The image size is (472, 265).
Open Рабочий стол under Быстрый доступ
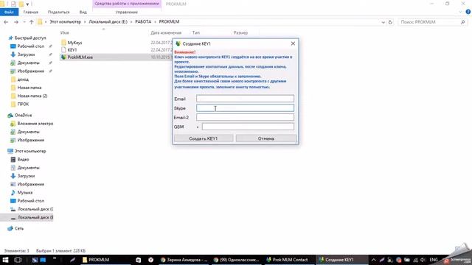[x=31, y=46]
